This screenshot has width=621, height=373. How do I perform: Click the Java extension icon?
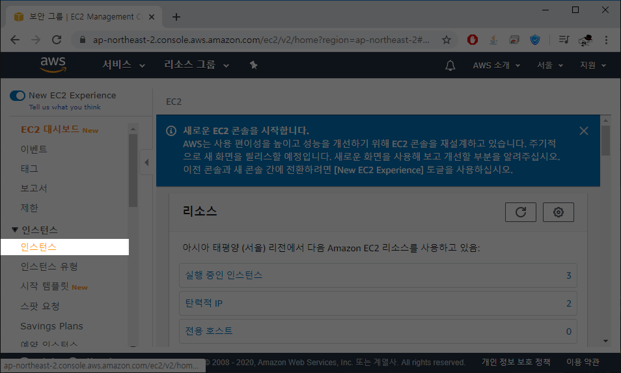493,40
